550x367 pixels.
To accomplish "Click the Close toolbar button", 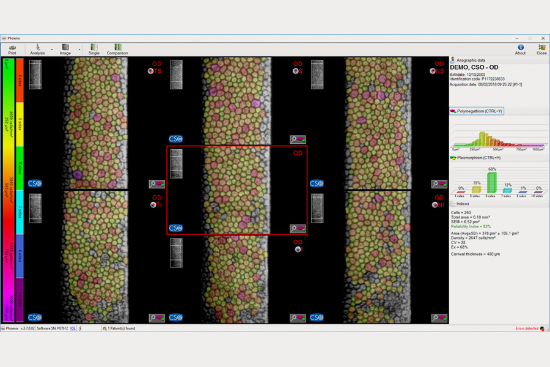I will [x=541, y=49].
